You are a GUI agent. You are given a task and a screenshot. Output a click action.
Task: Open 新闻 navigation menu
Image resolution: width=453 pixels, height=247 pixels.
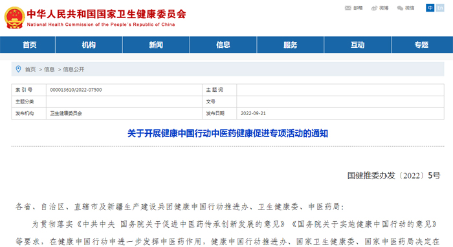(156, 45)
